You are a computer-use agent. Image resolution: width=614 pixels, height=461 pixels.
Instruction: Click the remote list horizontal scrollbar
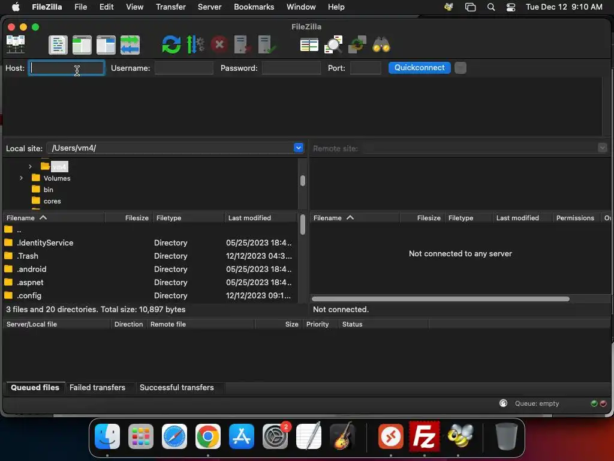coord(440,299)
